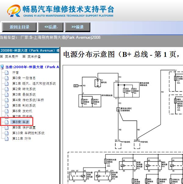Screen dimensions: 183x184
Task: Click the page icon beside 第6章
Action: (7, 111)
